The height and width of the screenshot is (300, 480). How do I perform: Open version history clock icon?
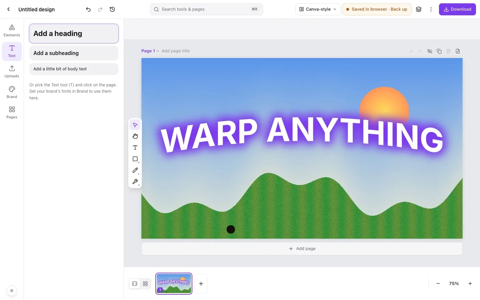(x=112, y=9)
